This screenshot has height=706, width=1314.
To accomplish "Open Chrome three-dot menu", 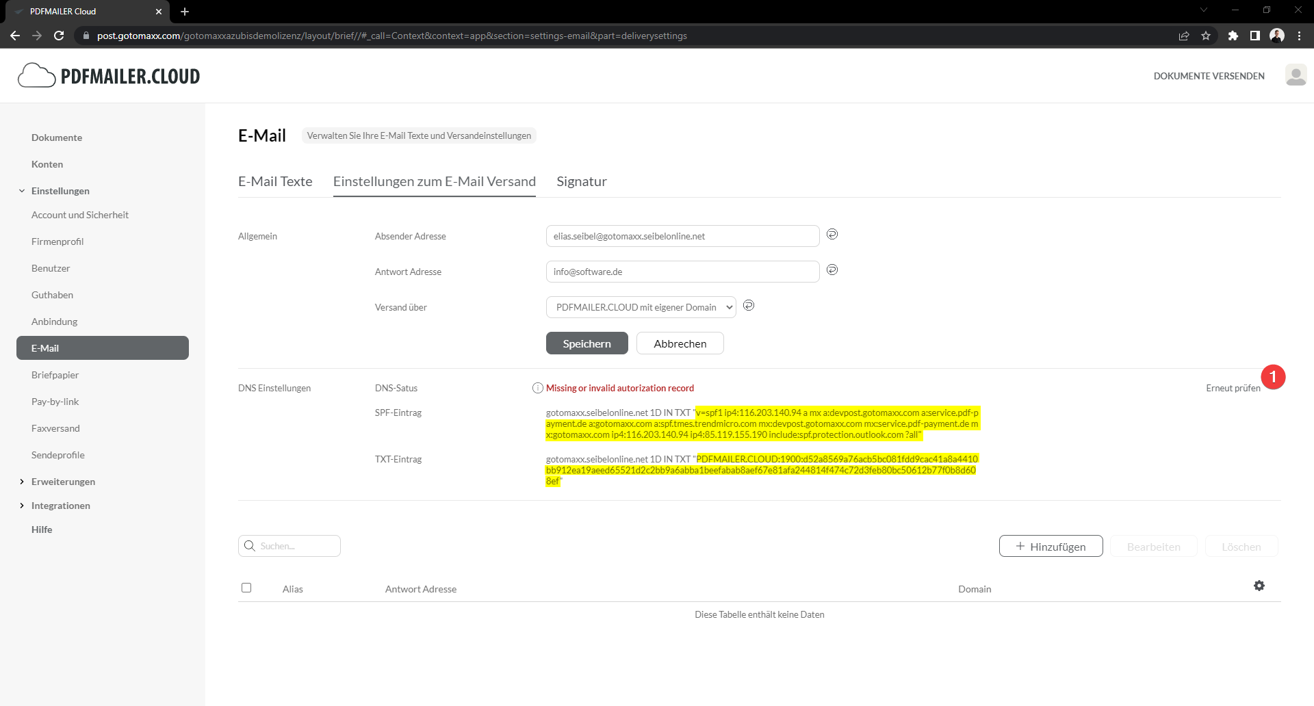I will [1299, 36].
